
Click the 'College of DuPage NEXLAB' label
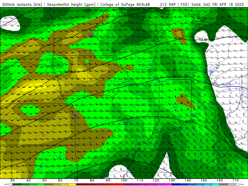point(125,5)
